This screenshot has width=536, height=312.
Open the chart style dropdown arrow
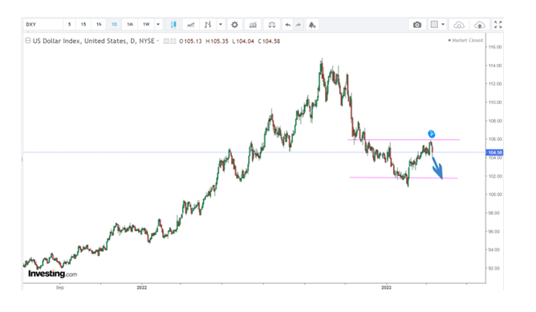point(221,25)
